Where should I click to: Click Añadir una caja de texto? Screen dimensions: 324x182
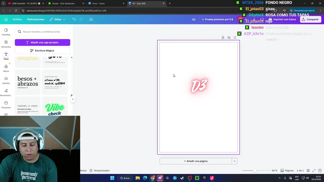tap(43, 42)
